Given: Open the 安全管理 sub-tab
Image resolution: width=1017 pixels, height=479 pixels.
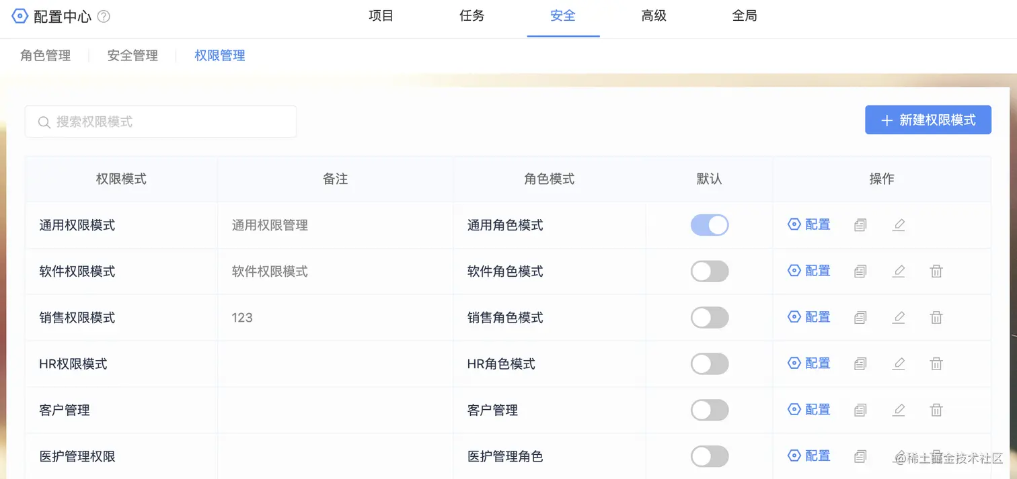Looking at the screenshot, I should [x=133, y=56].
